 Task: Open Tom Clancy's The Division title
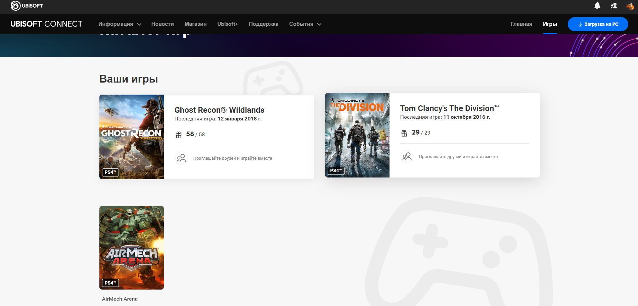449,108
